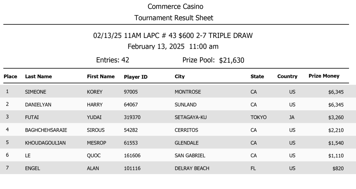This screenshot has height=189, width=356.
Task: Click the Entries: 42 text
Action: coord(112,60)
